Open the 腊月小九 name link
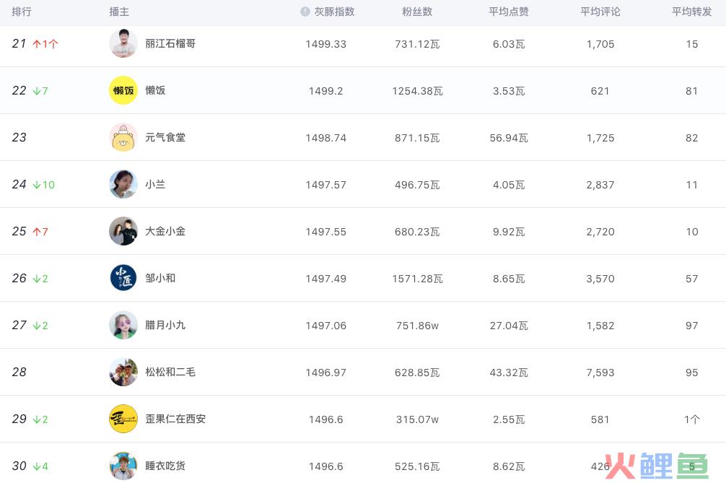The height and width of the screenshot is (483, 726). click(x=165, y=325)
